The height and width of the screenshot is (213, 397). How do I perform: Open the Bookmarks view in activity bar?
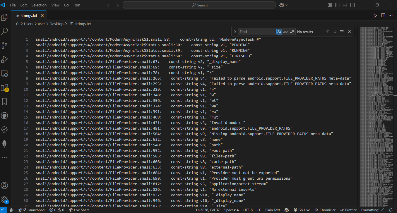4,101
